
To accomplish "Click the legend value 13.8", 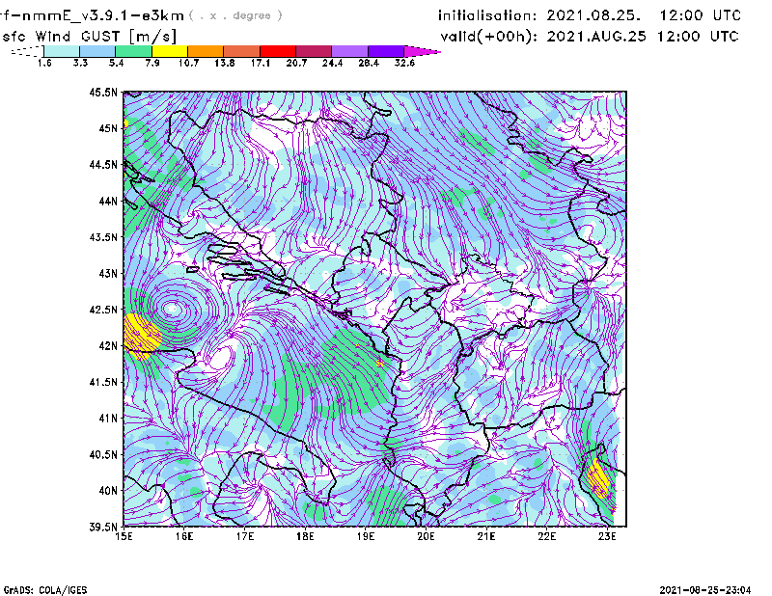I will tap(225, 63).
